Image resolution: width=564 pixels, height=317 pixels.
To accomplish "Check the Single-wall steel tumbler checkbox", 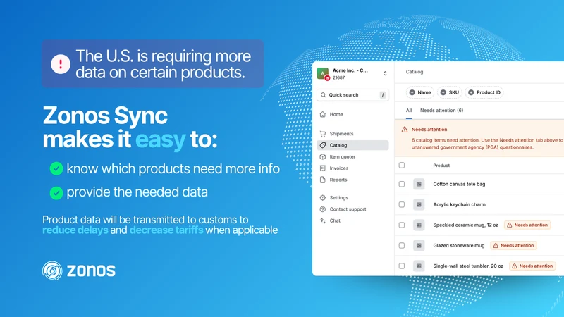I will pyautogui.click(x=402, y=266).
